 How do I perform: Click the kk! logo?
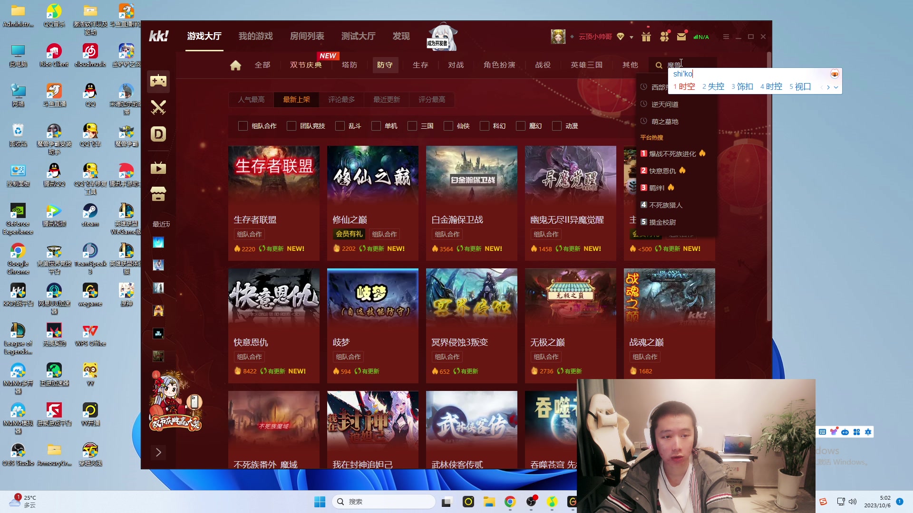pos(158,36)
